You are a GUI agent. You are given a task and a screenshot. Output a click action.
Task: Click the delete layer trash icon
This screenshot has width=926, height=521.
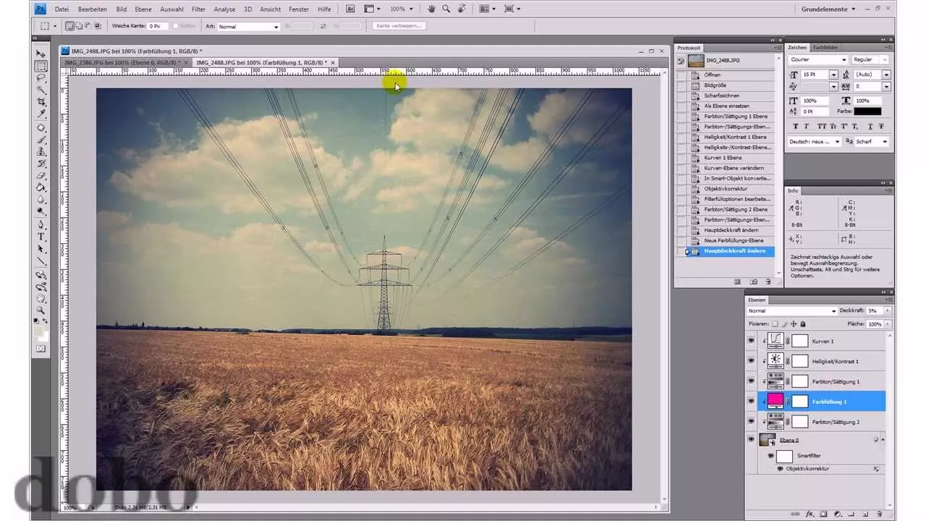coord(880,513)
